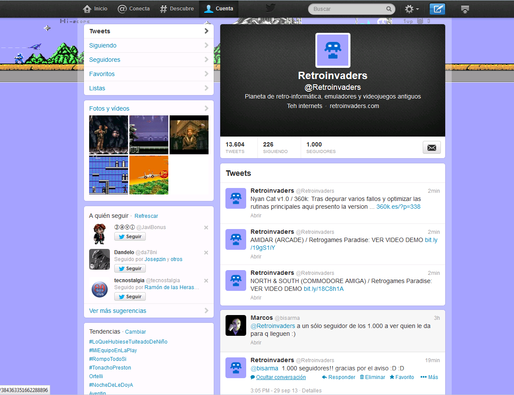Open Seguidores list in sidebar
The width and height of the screenshot is (514, 395).
[x=149, y=60]
